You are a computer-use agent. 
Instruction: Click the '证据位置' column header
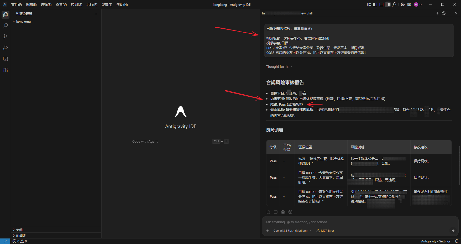305,147
